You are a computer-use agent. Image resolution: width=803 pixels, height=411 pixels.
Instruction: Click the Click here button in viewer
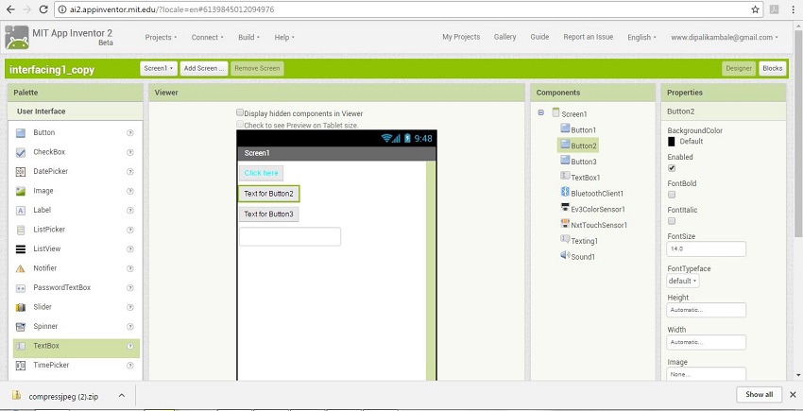261,173
